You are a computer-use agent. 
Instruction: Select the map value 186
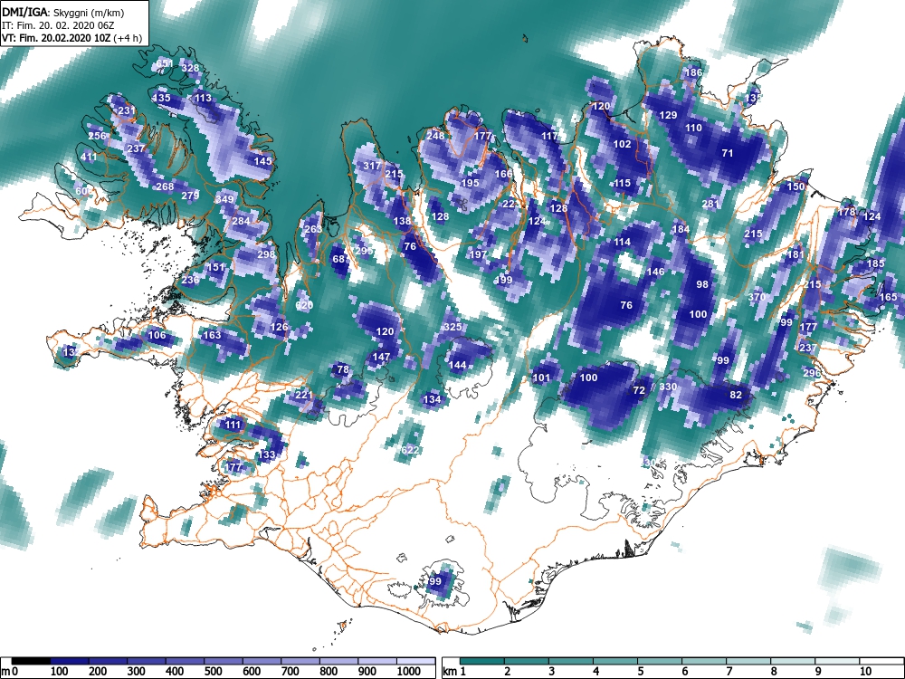[694, 72]
